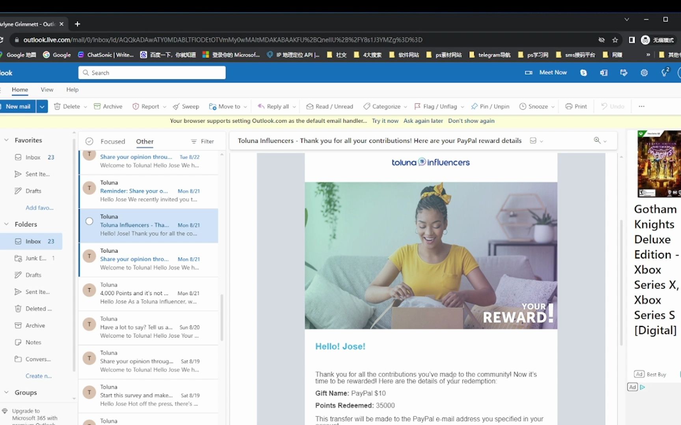681x425 pixels.
Task: Open browser side panel icon
Action: tap(632, 40)
